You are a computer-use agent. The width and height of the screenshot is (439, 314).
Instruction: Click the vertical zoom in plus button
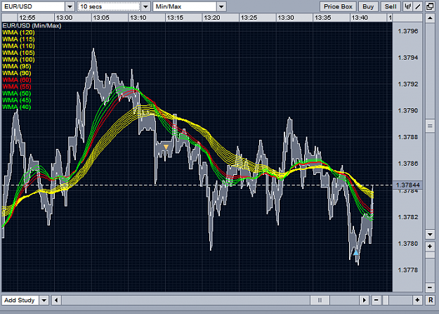coord(430,247)
